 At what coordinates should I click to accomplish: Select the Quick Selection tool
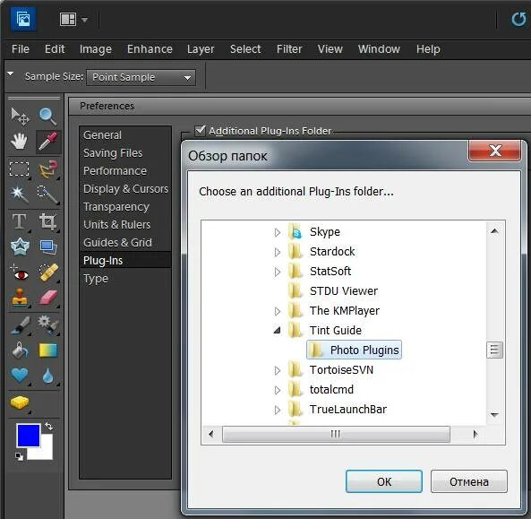click(48, 194)
